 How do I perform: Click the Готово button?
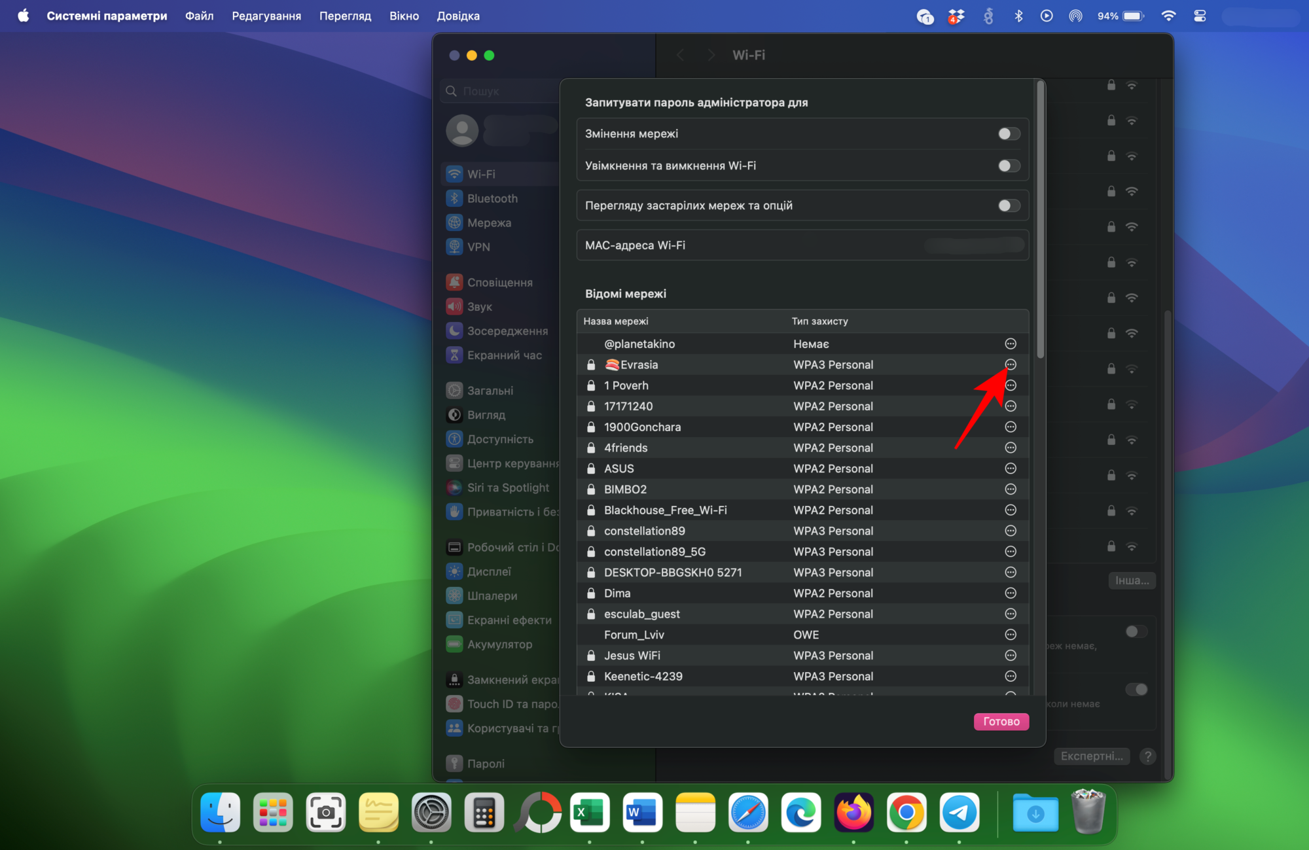click(1001, 721)
